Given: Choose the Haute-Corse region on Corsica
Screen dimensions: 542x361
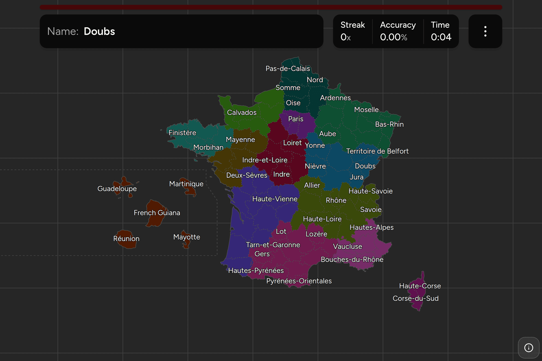Looking at the screenshot, I should tap(420, 286).
